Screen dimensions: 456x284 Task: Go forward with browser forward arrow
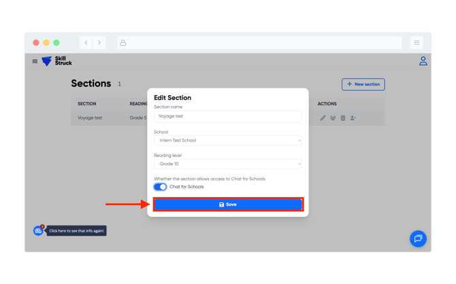(99, 43)
